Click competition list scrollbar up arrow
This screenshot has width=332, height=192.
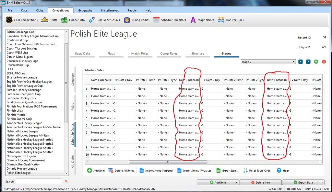66,32
